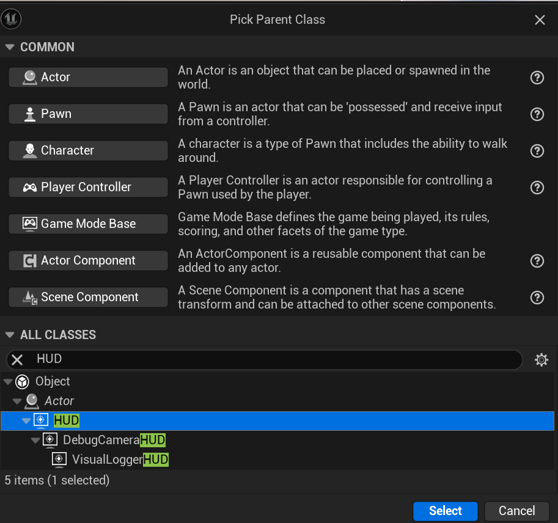Select the Actor row in class tree
This screenshot has width=558, height=523.
coord(277,401)
